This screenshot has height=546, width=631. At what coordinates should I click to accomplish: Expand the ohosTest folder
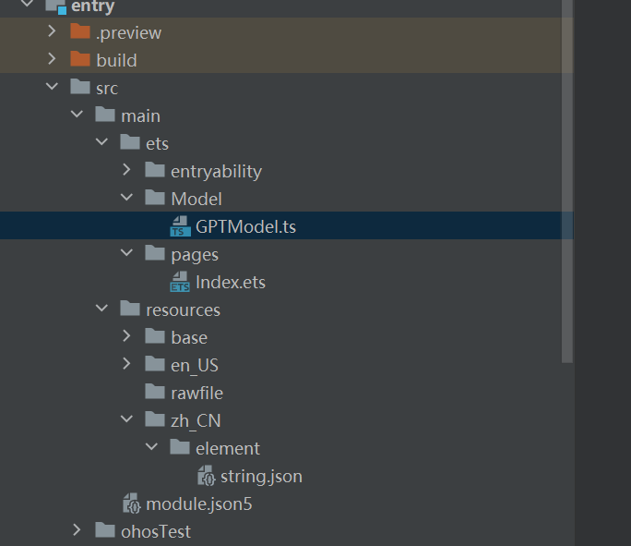click(x=77, y=530)
